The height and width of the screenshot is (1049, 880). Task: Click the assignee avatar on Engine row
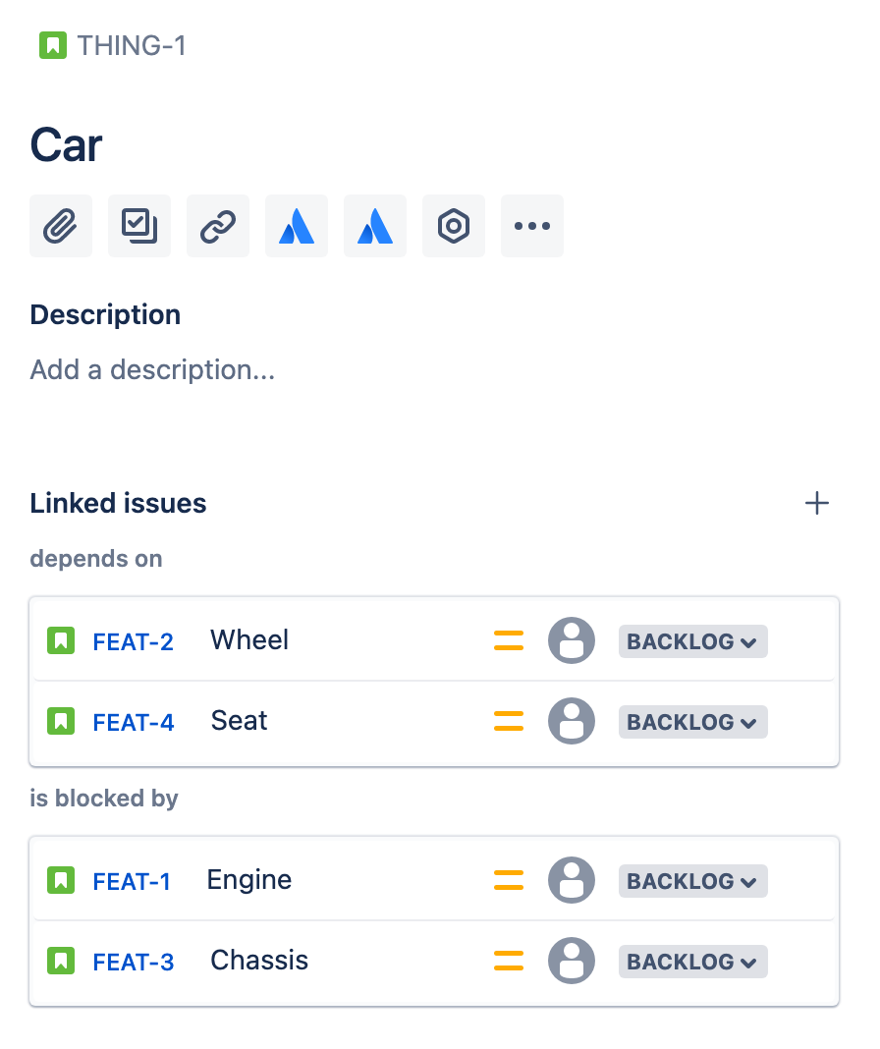(x=572, y=881)
